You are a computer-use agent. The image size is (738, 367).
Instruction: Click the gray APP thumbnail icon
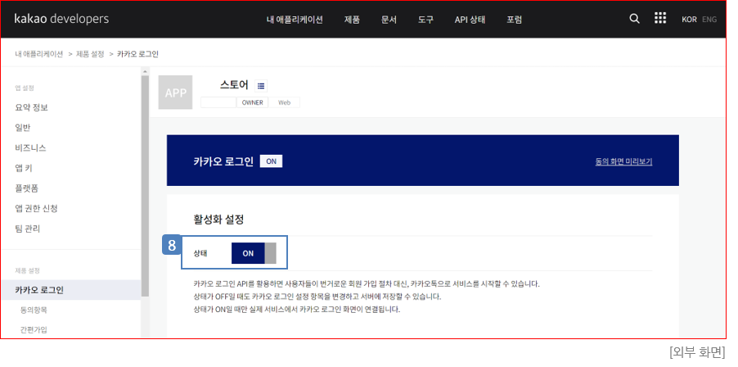coord(176,93)
